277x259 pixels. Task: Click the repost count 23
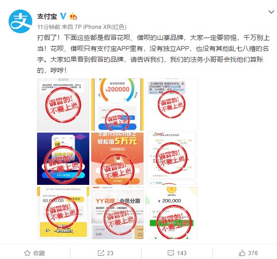(110, 253)
